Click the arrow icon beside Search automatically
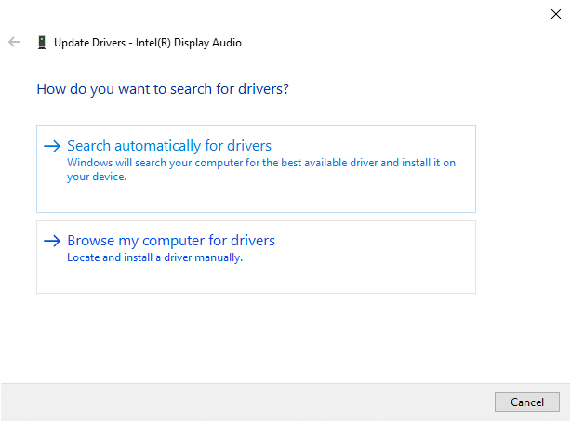The image size is (571, 422). pyautogui.click(x=52, y=146)
